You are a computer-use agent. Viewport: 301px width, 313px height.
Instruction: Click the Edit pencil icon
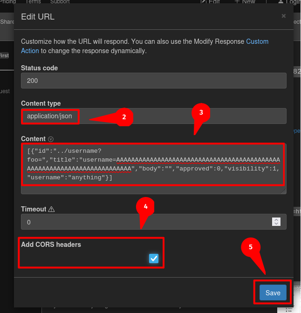coord(204,1)
